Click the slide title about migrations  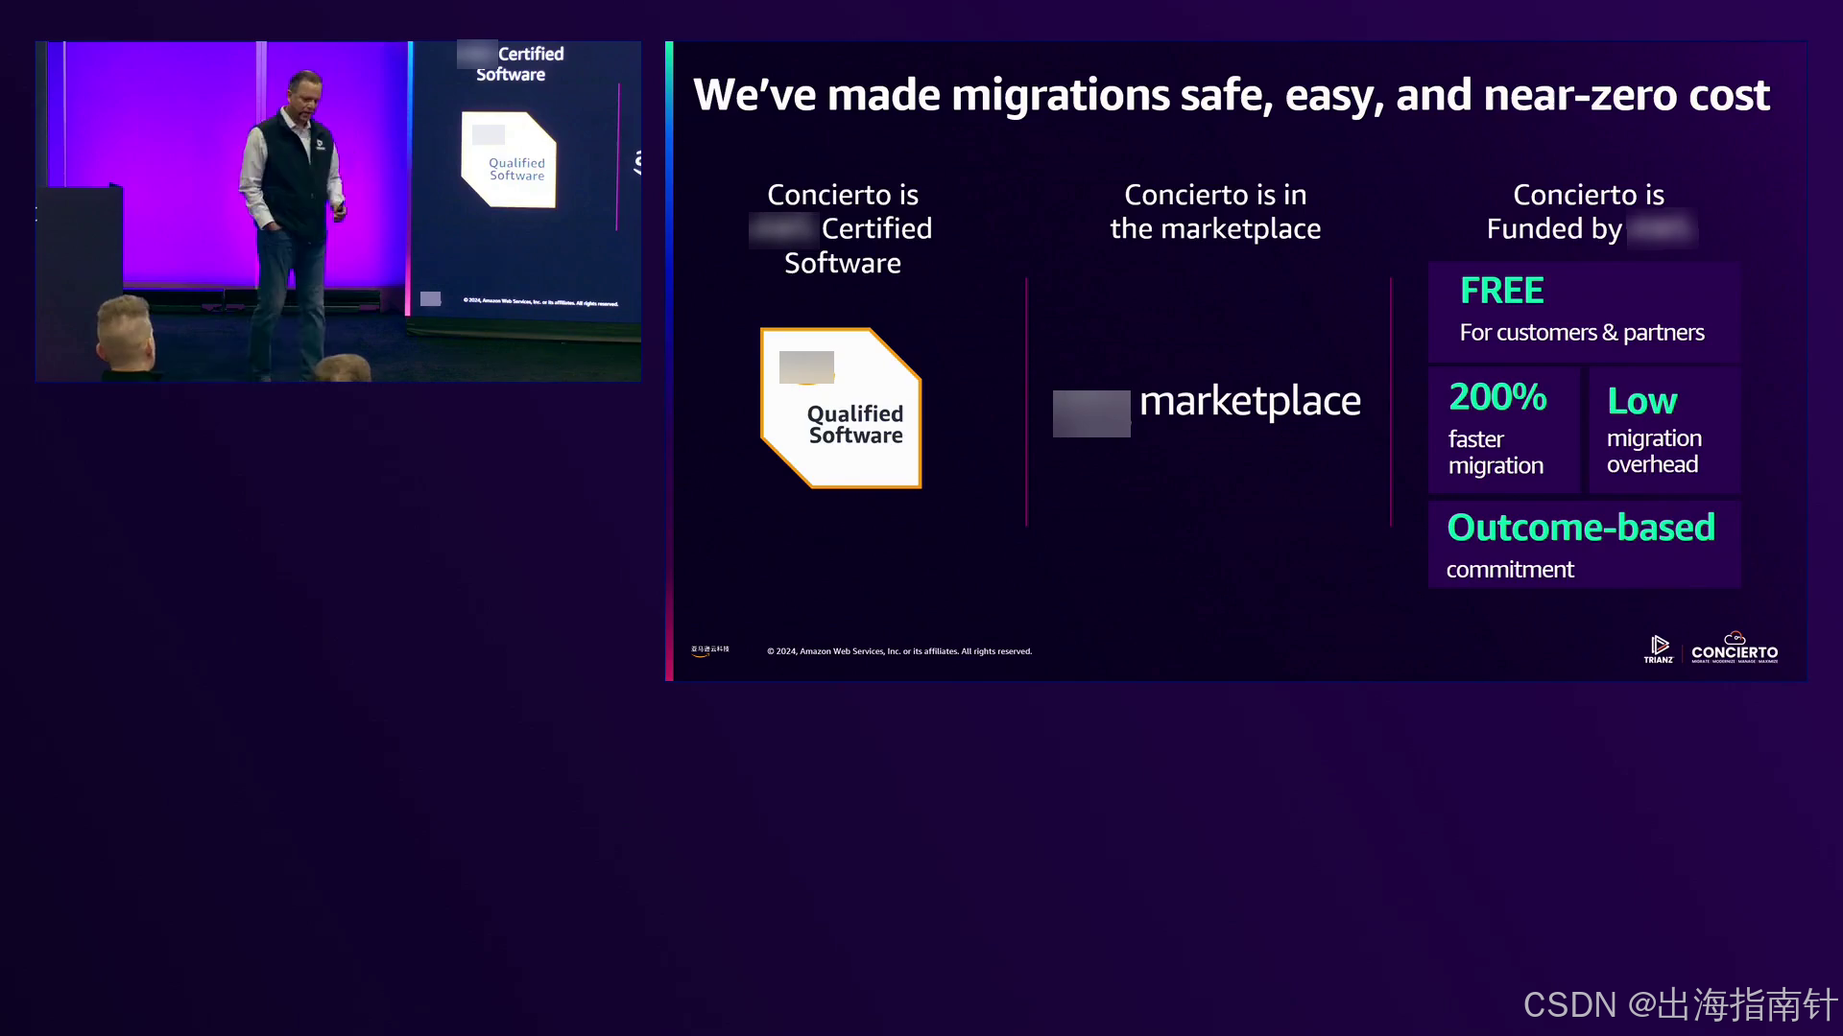[x=1231, y=95]
